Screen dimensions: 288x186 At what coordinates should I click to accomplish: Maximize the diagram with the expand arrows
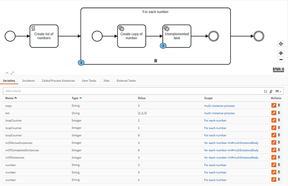(x=13, y=73)
